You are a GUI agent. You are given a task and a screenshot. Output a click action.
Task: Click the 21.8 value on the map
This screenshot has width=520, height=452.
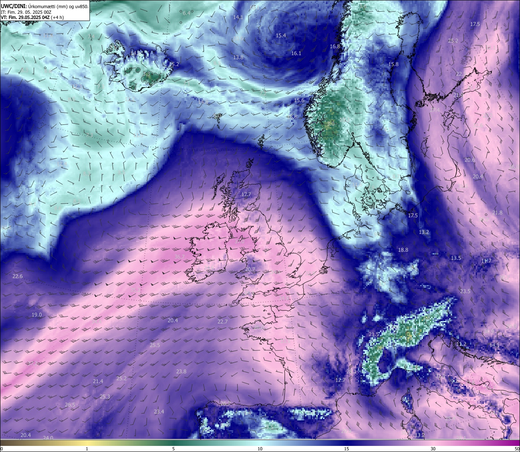pyautogui.click(x=497, y=212)
